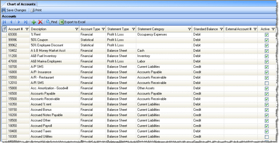The image size is (279, 143).
Task: Toggle Active for Accrued Bonus account
Action: [267, 110]
